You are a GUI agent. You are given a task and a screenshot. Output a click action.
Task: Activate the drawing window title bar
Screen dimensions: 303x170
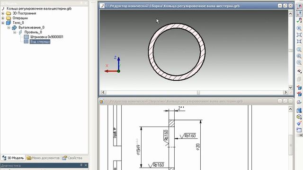[174, 101]
